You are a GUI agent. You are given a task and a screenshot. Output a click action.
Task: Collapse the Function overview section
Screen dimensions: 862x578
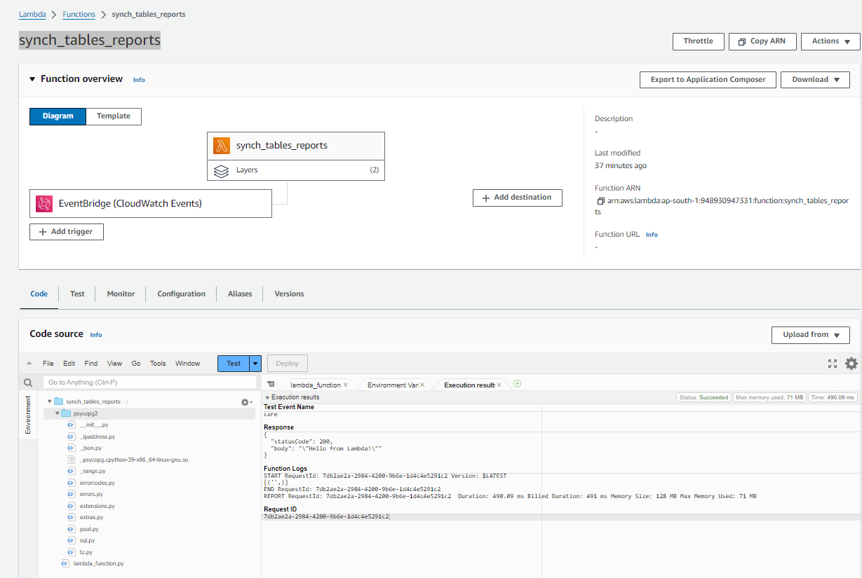point(32,79)
